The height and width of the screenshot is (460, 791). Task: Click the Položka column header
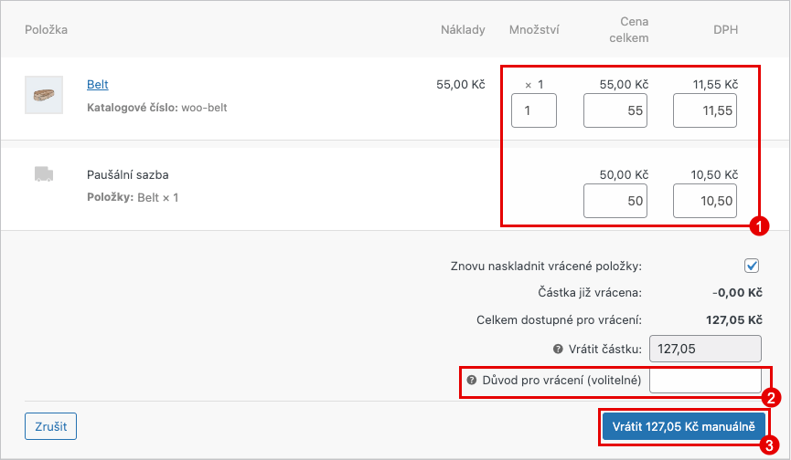coord(46,30)
